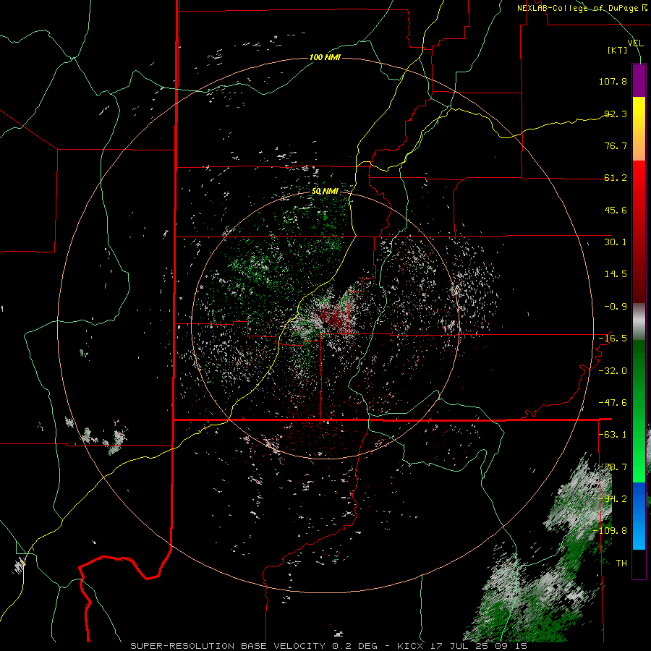The image size is (651, 651).
Task: Click the TH legend label
Action: pyautogui.click(x=621, y=563)
